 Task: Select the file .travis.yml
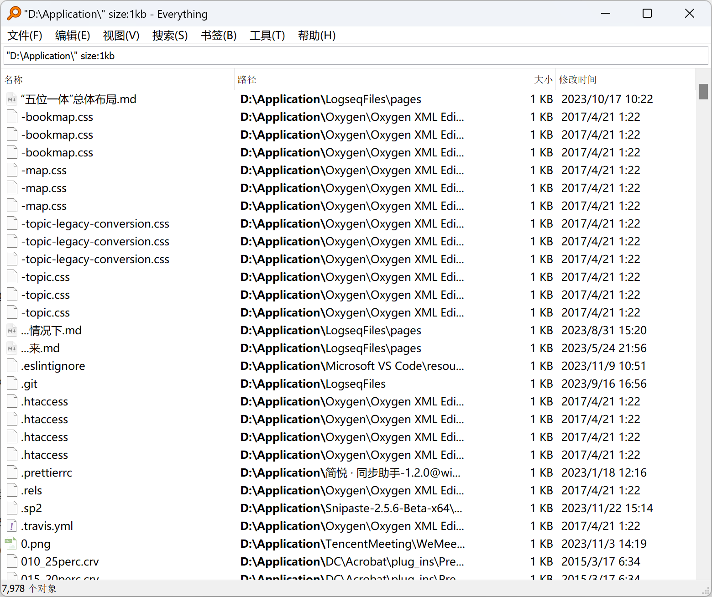tap(47, 526)
